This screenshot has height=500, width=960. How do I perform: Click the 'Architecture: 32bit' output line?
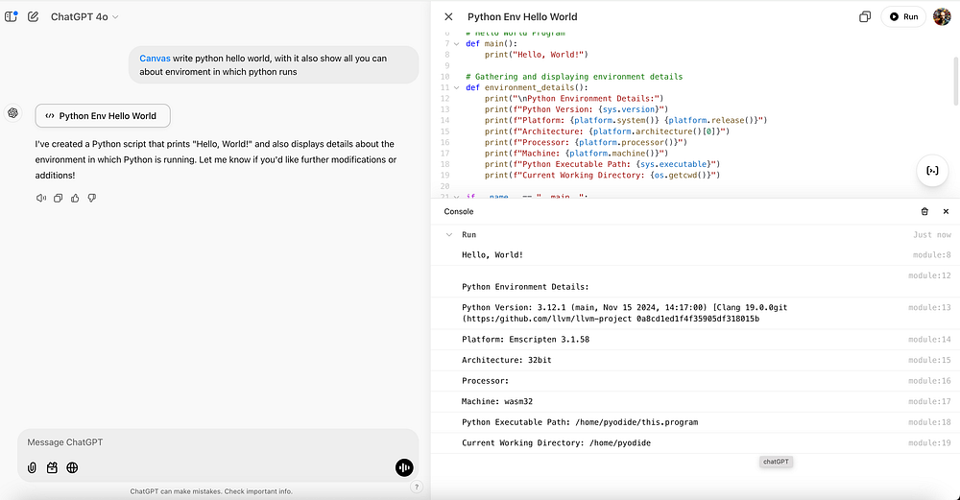[506, 361]
